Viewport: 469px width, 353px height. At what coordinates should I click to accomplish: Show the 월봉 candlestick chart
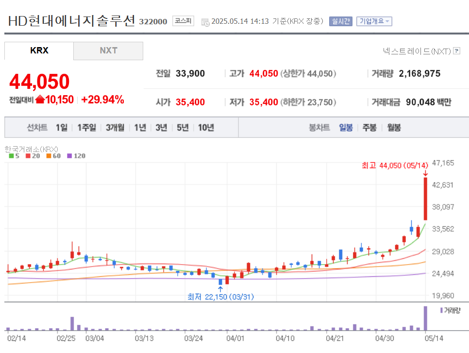coord(394,127)
